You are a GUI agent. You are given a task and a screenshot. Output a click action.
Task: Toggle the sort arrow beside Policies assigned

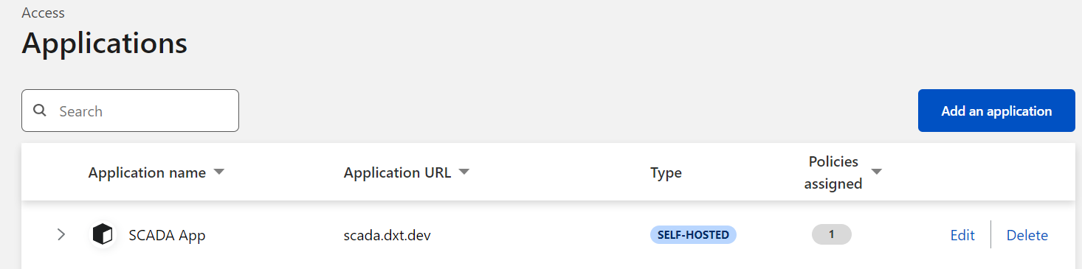coord(876,172)
